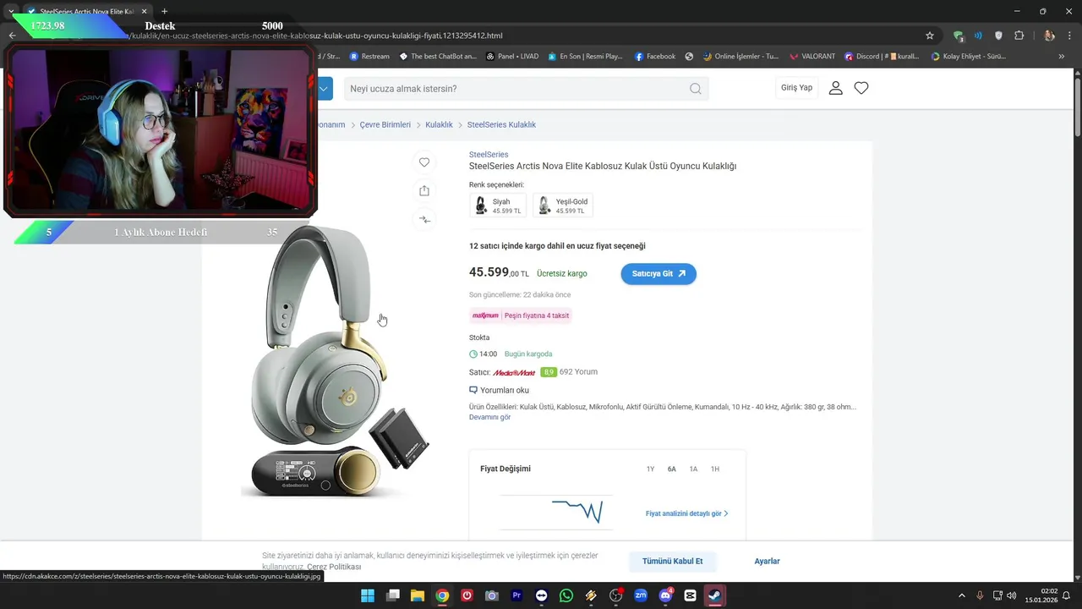The height and width of the screenshot is (609, 1082).
Task: Open the Restream bookmark
Action: tap(369, 57)
